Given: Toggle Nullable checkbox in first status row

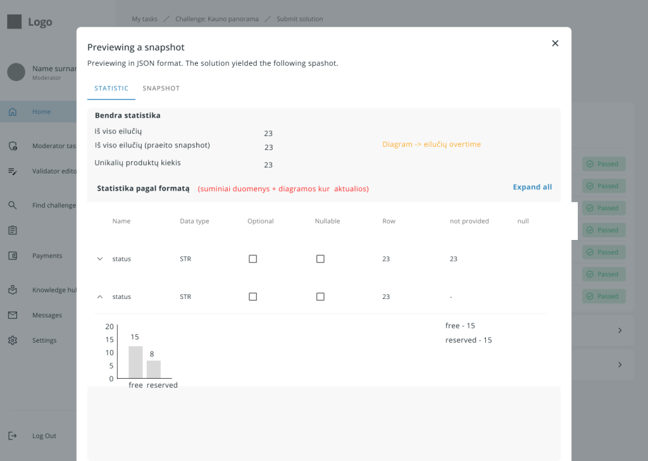Looking at the screenshot, I should point(320,259).
